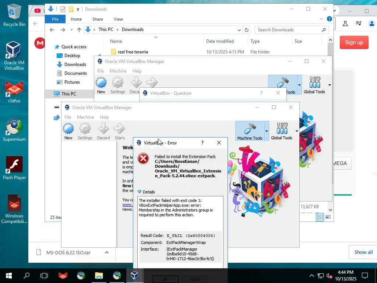This screenshot has height=283, width=377.
Task: Go back in the File Explorer navigation
Action: pyautogui.click(x=52, y=30)
